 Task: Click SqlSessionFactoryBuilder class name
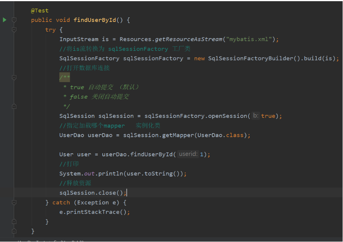pos(251,59)
